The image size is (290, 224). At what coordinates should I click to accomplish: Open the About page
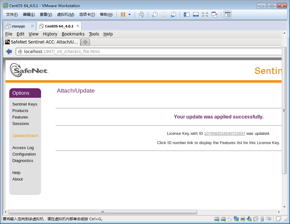pos(18,179)
